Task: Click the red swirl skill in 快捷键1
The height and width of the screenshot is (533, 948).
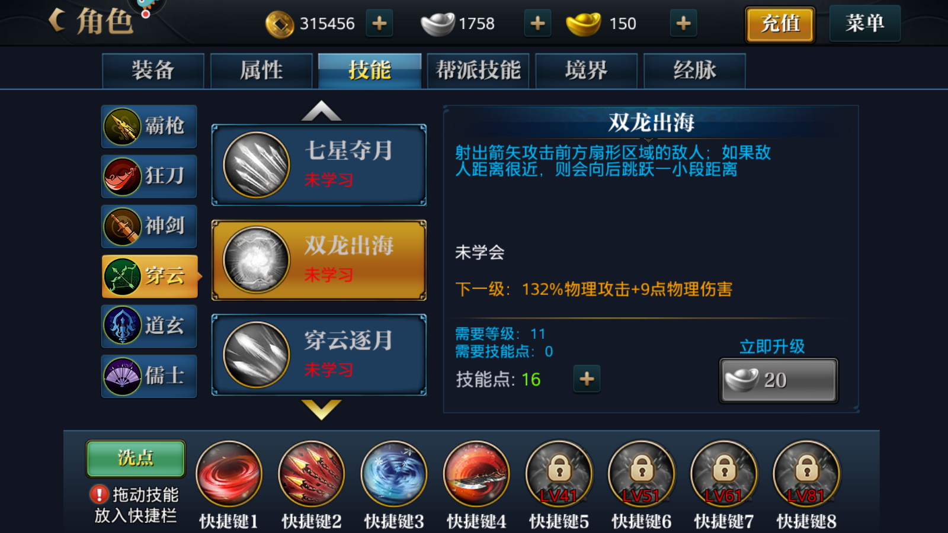Action: [x=229, y=474]
